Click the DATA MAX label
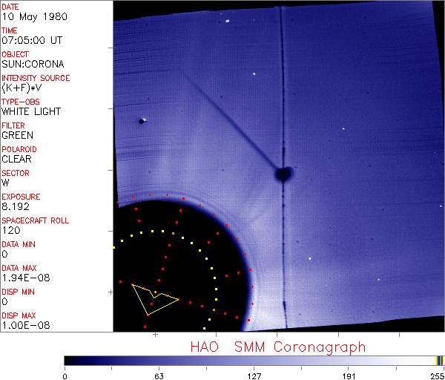This screenshot has width=445, height=380. pyautogui.click(x=19, y=268)
